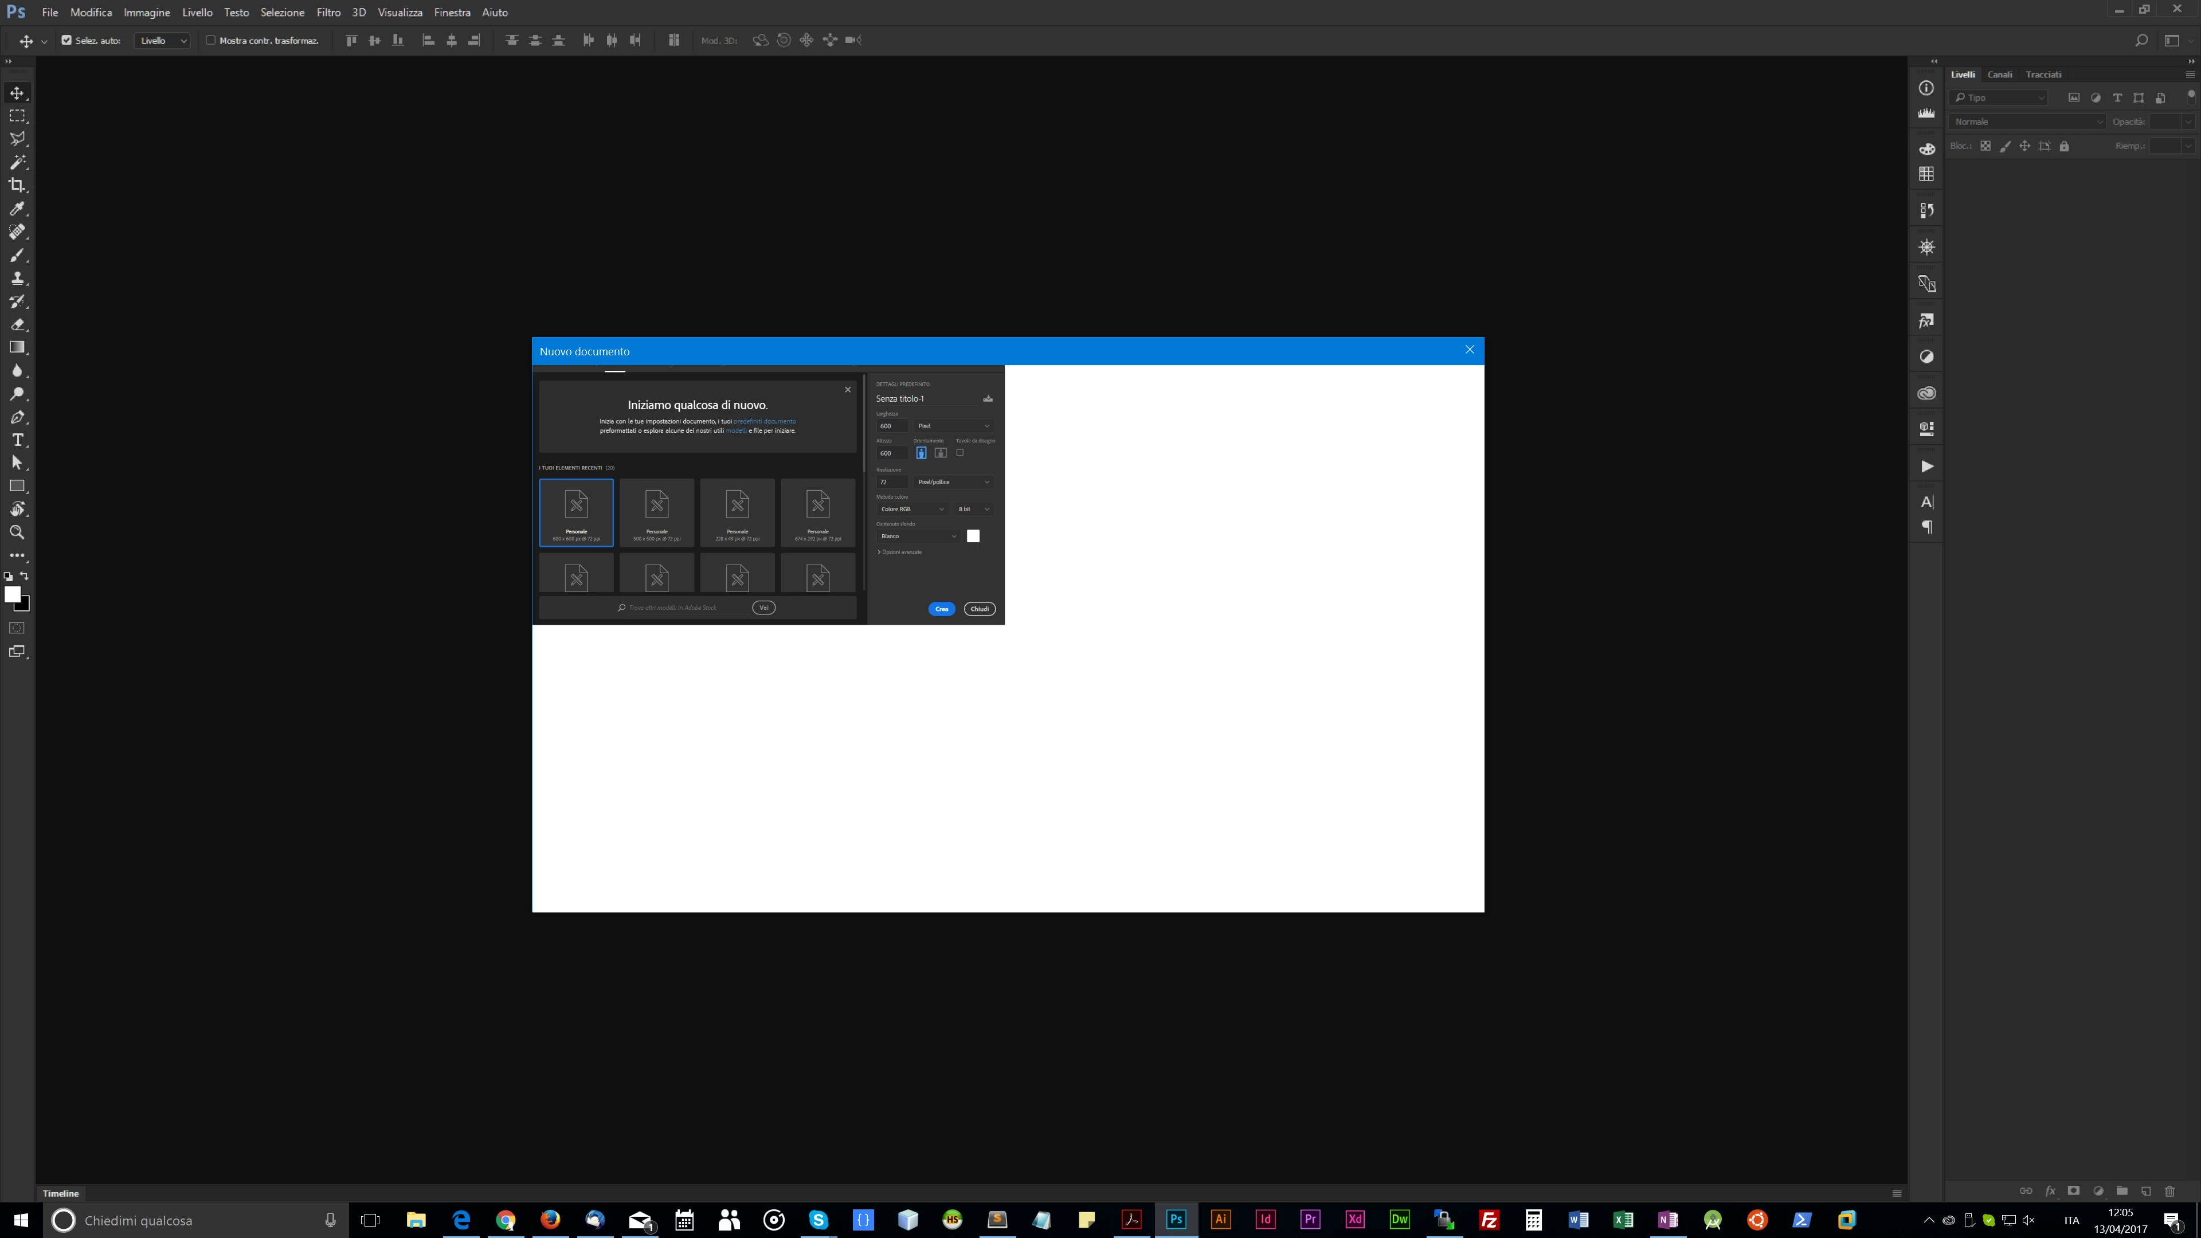Expand Opzioni avanzate section
The height and width of the screenshot is (1238, 2201).
point(900,552)
